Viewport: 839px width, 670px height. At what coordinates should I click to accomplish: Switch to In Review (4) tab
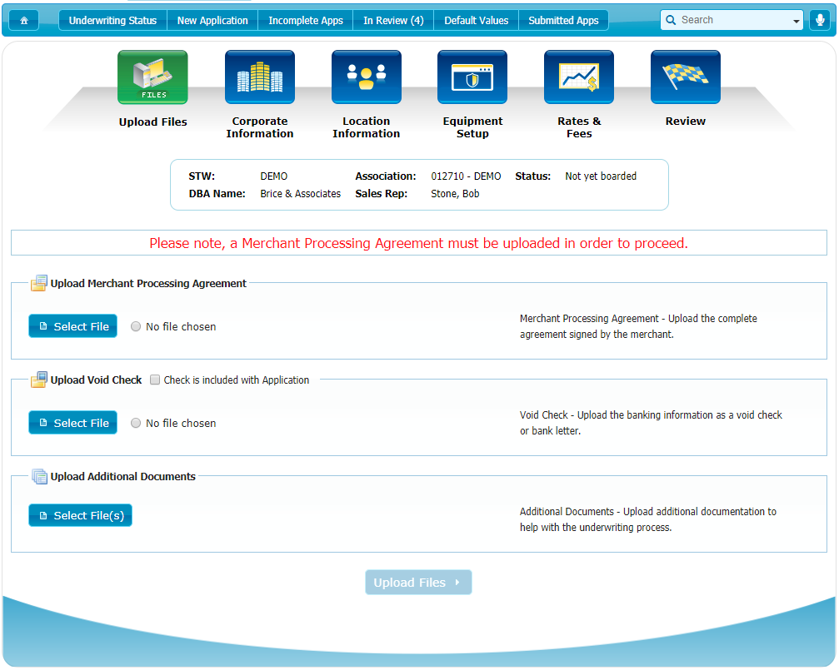(x=393, y=21)
